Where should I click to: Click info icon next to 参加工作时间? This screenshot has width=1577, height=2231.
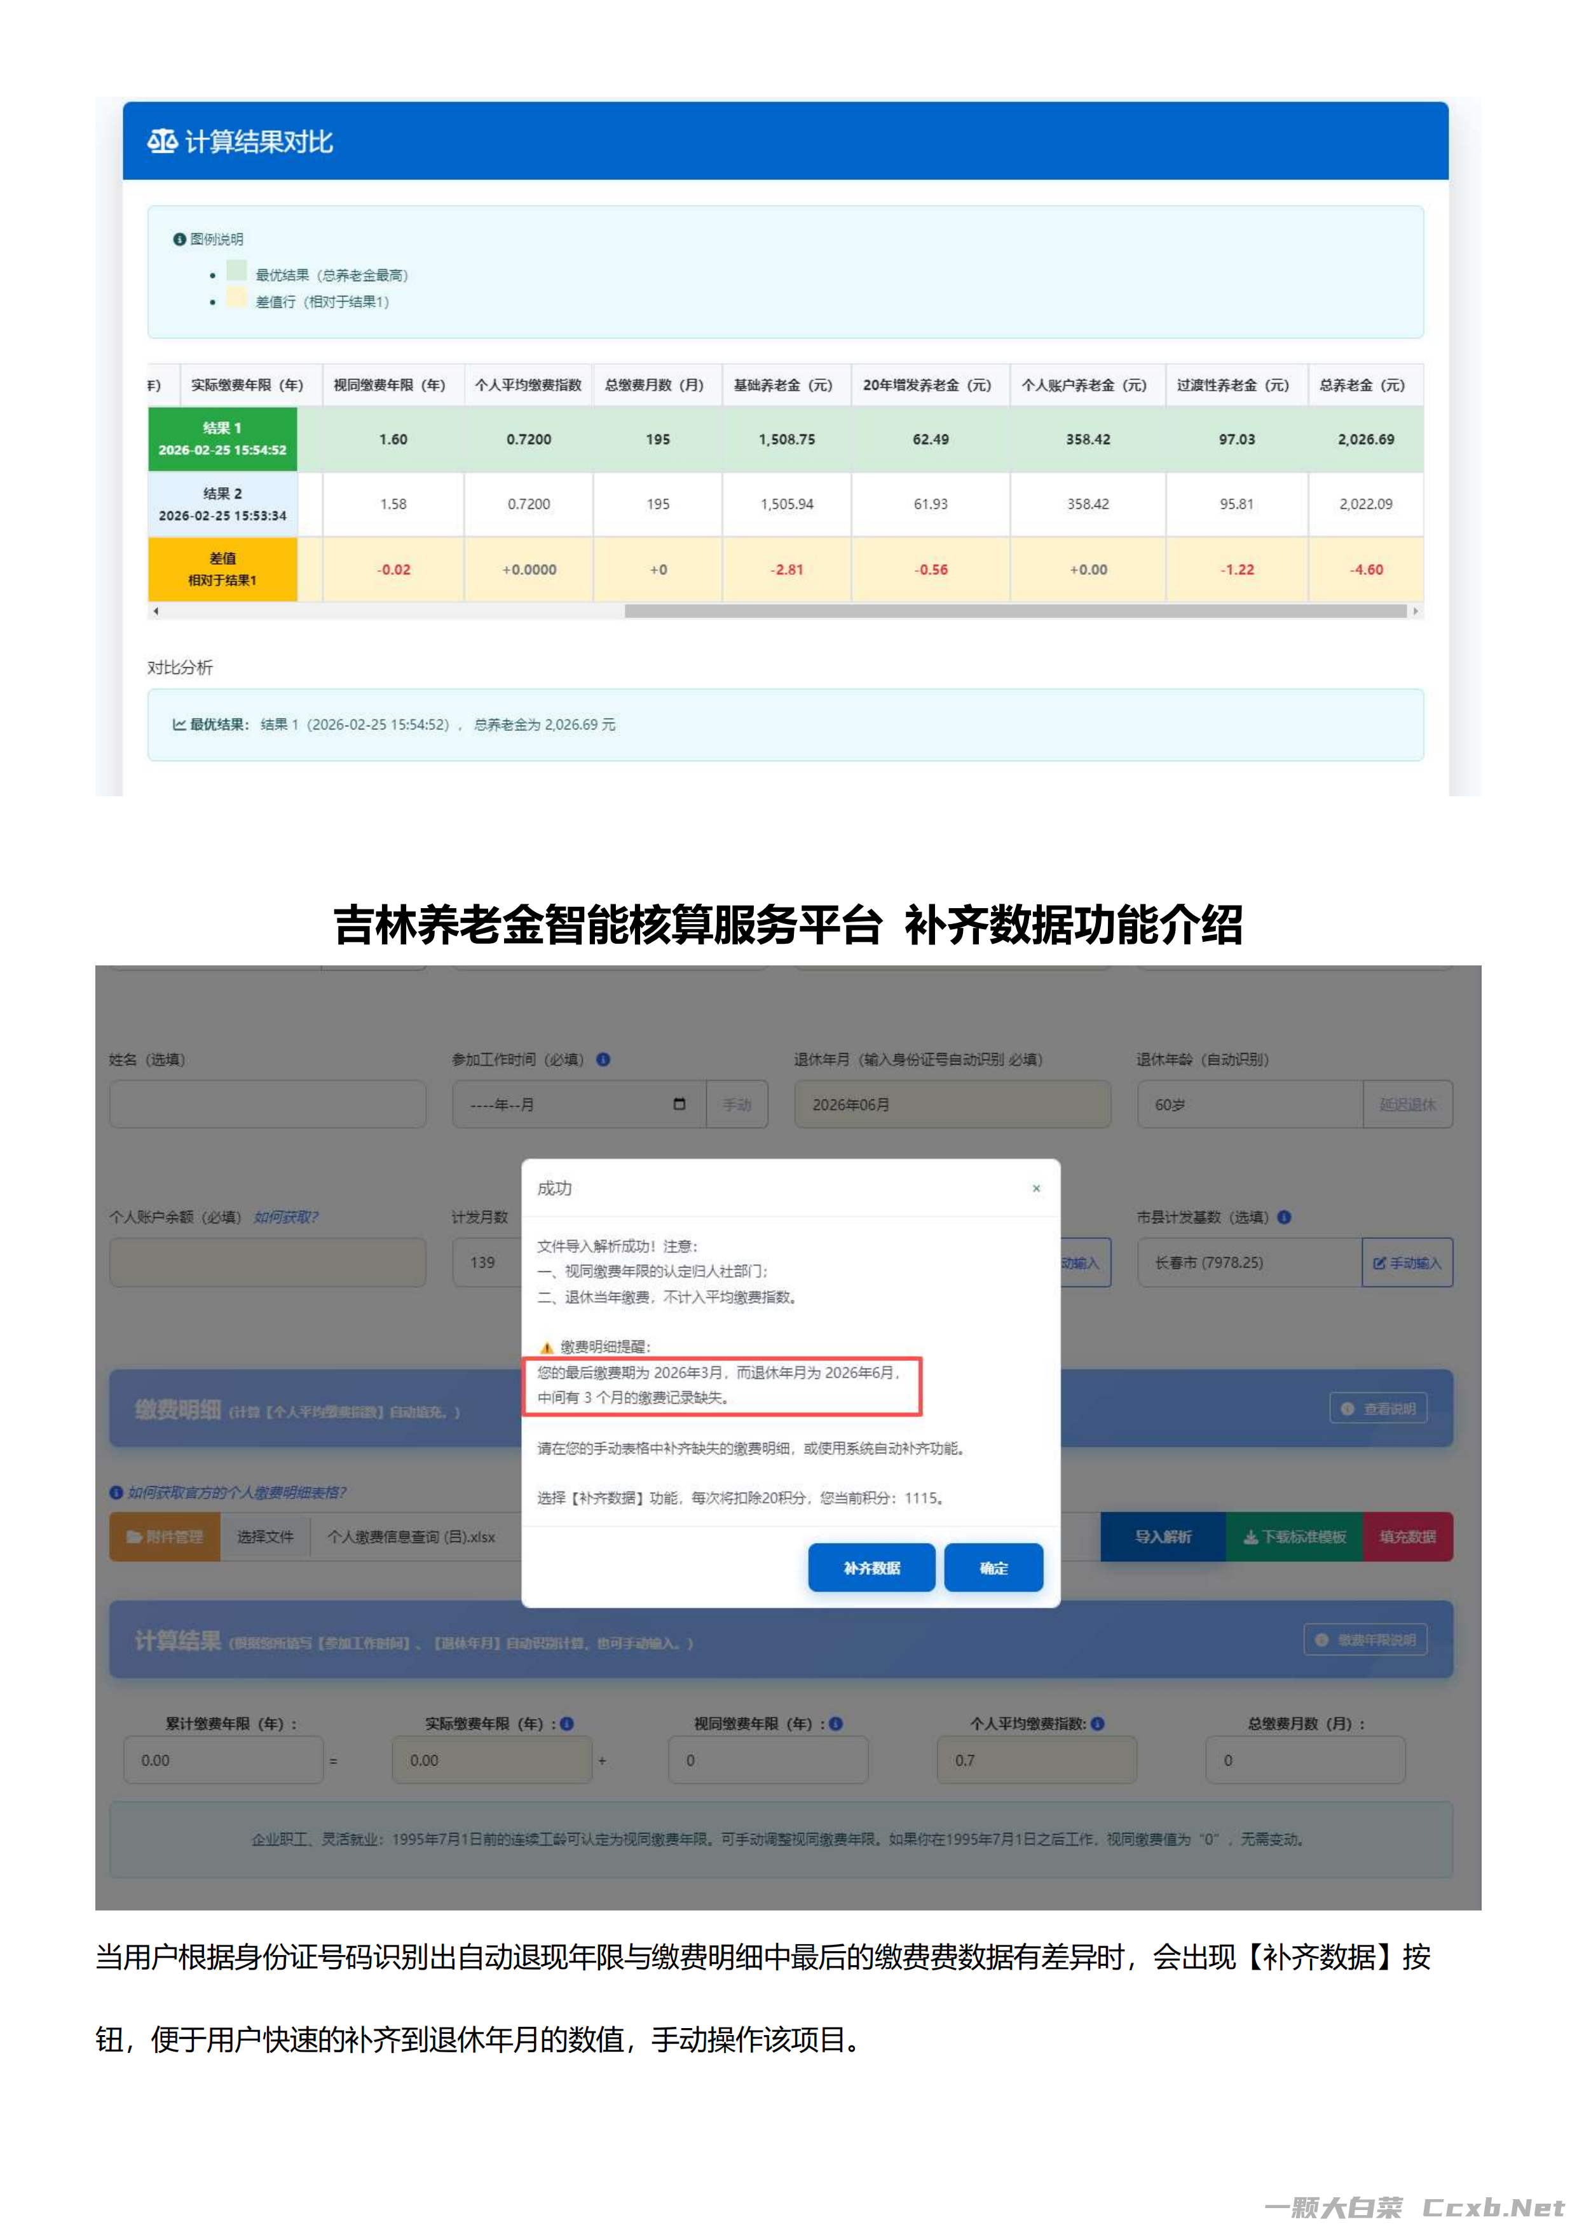(x=603, y=1059)
